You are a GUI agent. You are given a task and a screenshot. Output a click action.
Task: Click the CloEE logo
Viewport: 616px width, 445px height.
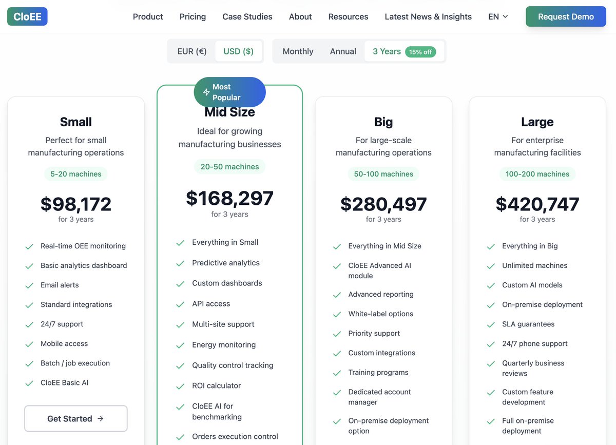(x=27, y=16)
